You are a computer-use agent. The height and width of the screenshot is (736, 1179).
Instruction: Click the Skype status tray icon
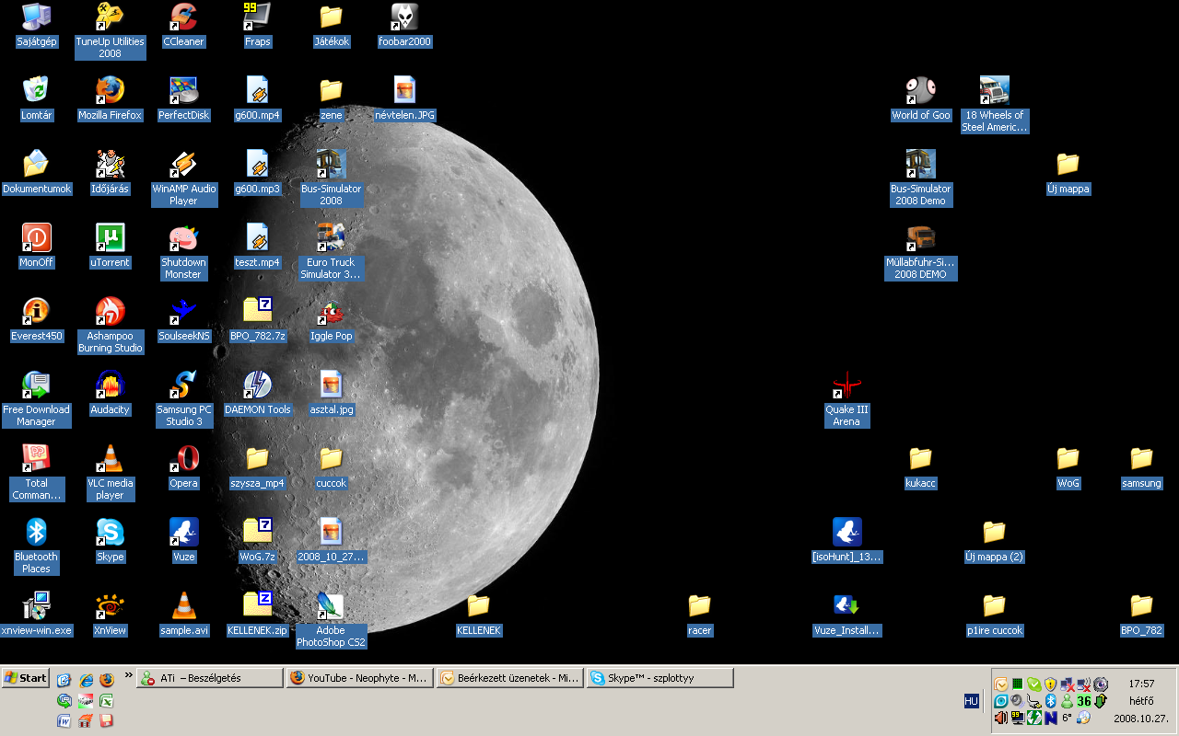click(x=1033, y=684)
